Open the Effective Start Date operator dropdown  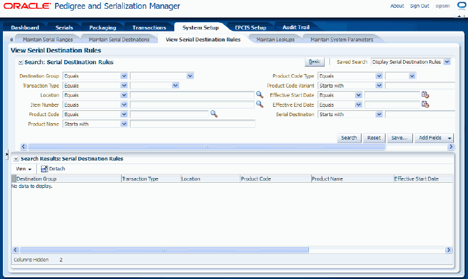tap(359, 95)
